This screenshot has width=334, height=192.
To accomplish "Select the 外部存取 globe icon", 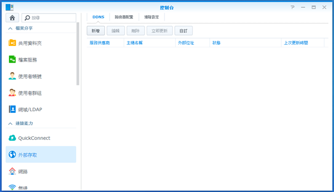I will [12, 154].
